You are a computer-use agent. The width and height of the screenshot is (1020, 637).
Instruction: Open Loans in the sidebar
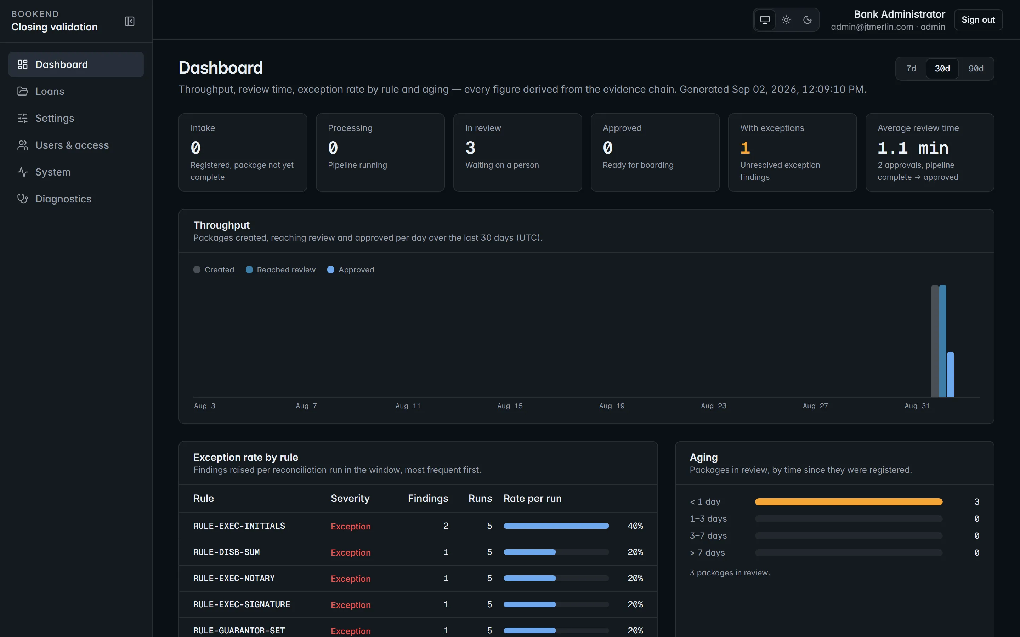pos(76,91)
